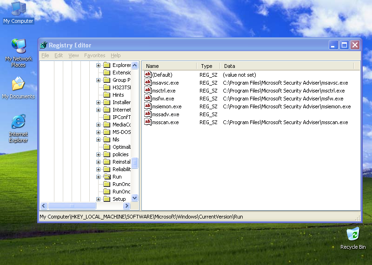Screen dimensions: 372x265
Task: Select the My Network Places desktop icon
Action: pos(18,53)
